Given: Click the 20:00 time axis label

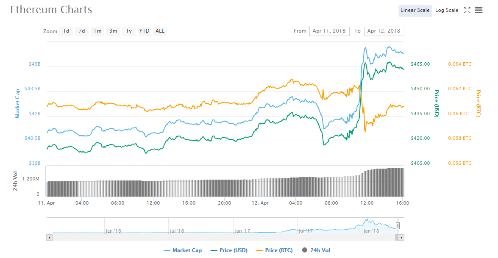Looking at the screenshot, I should 224,203.
